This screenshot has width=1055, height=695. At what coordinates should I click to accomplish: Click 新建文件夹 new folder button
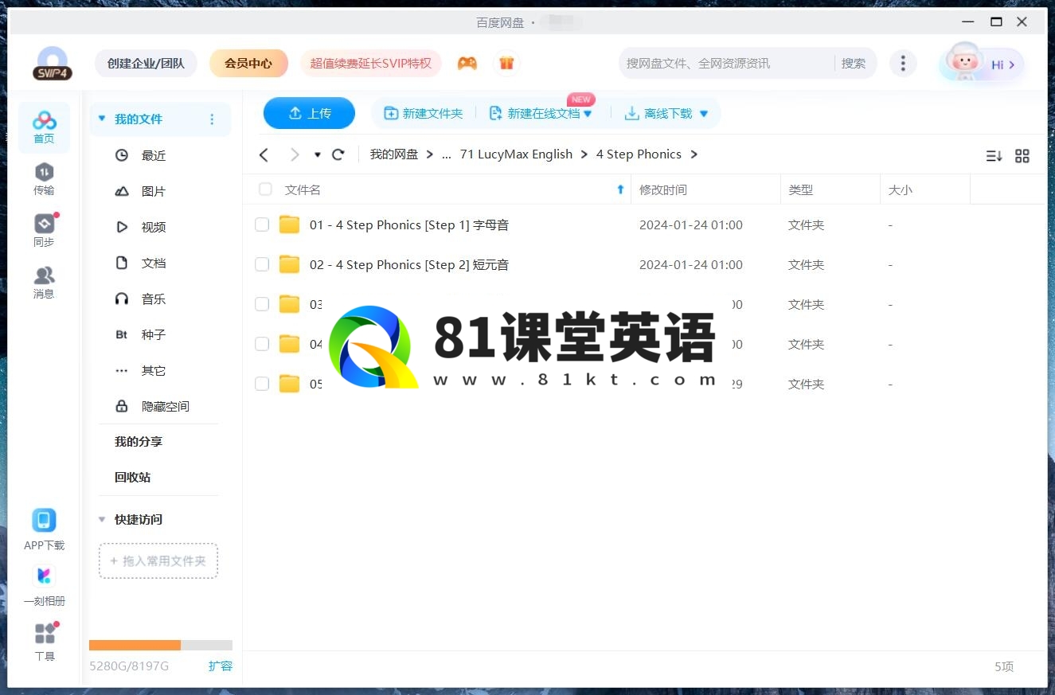423,114
